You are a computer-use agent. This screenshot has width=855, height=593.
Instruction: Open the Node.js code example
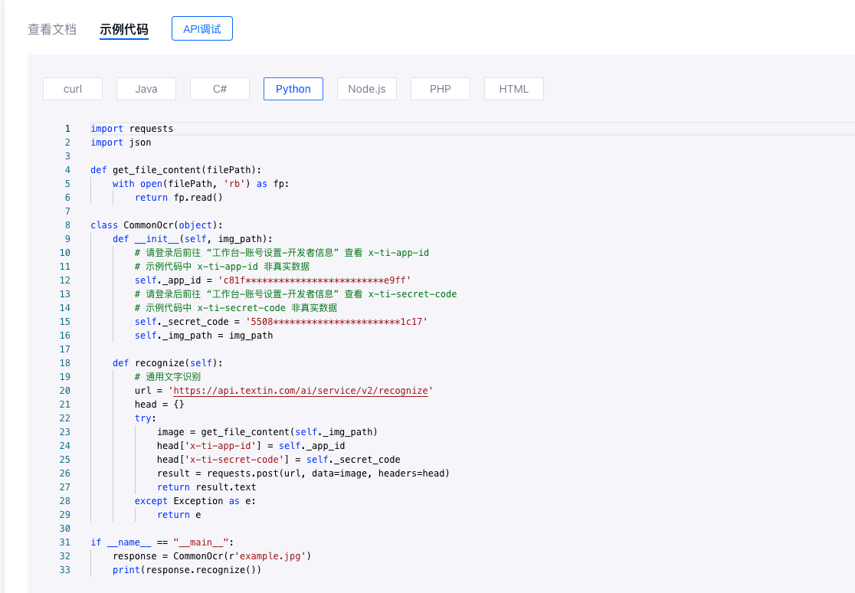pyautogui.click(x=367, y=89)
